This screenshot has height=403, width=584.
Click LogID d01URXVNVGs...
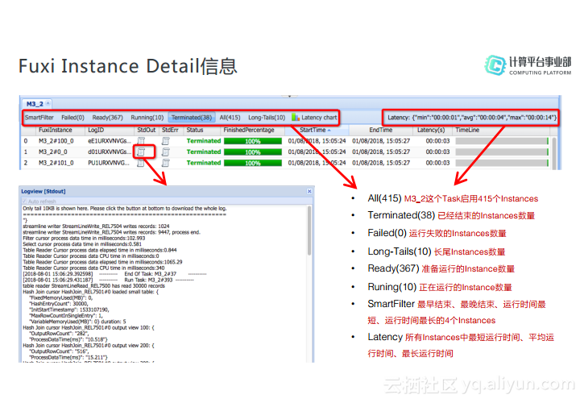pyautogui.click(x=110, y=152)
